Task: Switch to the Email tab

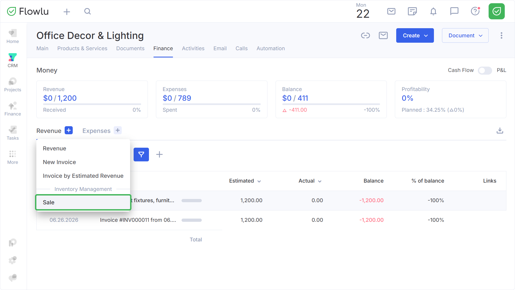Action: point(220,48)
